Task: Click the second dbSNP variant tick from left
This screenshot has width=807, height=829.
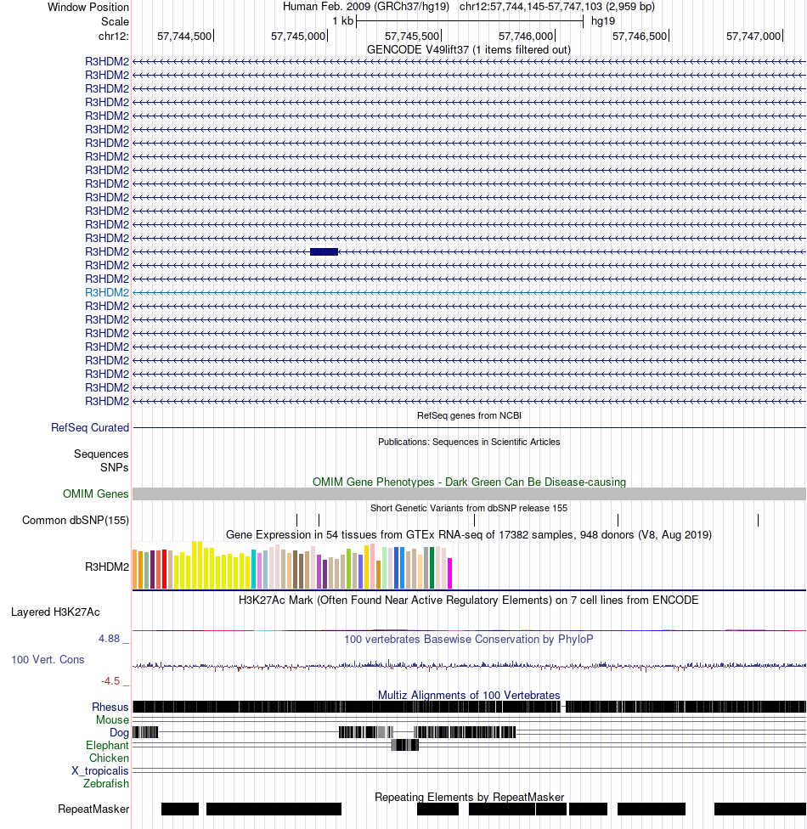Action: click(319, 520)
